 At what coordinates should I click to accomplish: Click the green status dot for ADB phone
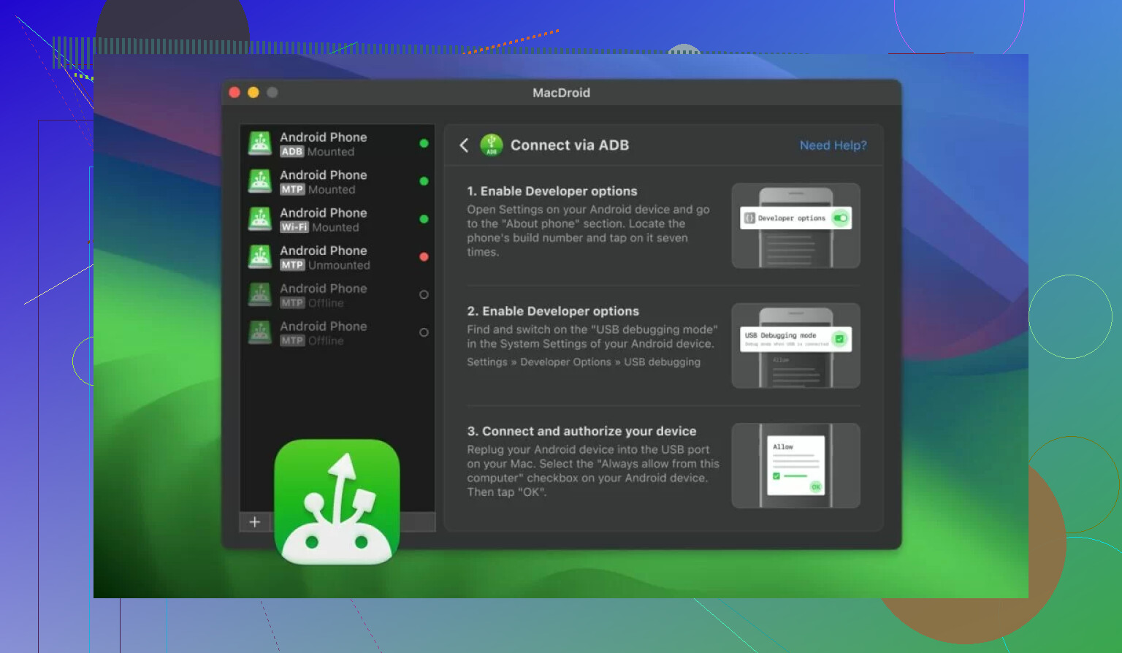(x=424, y=143)
